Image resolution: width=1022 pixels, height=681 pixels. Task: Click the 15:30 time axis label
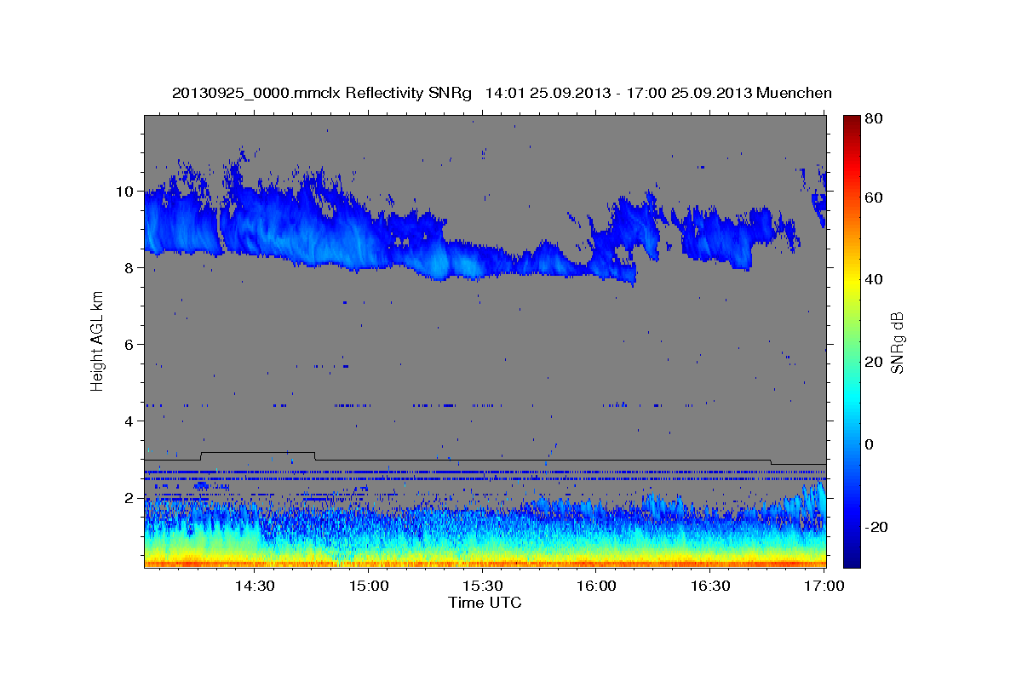tap(483, 587)
